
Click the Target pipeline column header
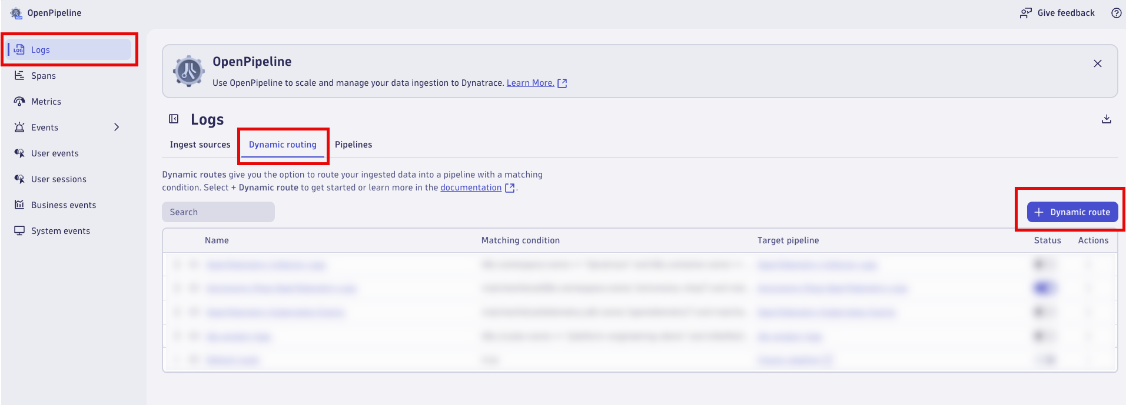pyautogui.click(x=788, y=240)
